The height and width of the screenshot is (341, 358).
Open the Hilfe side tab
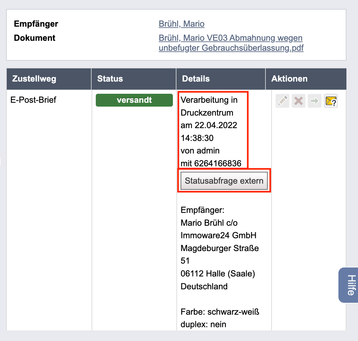click(349, 285)
